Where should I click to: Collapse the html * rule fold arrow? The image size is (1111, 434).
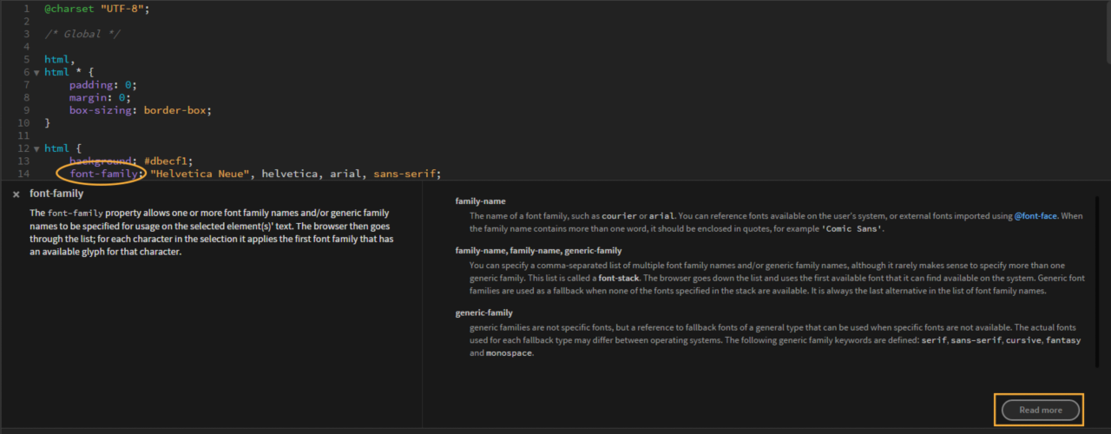coord(36,72)
